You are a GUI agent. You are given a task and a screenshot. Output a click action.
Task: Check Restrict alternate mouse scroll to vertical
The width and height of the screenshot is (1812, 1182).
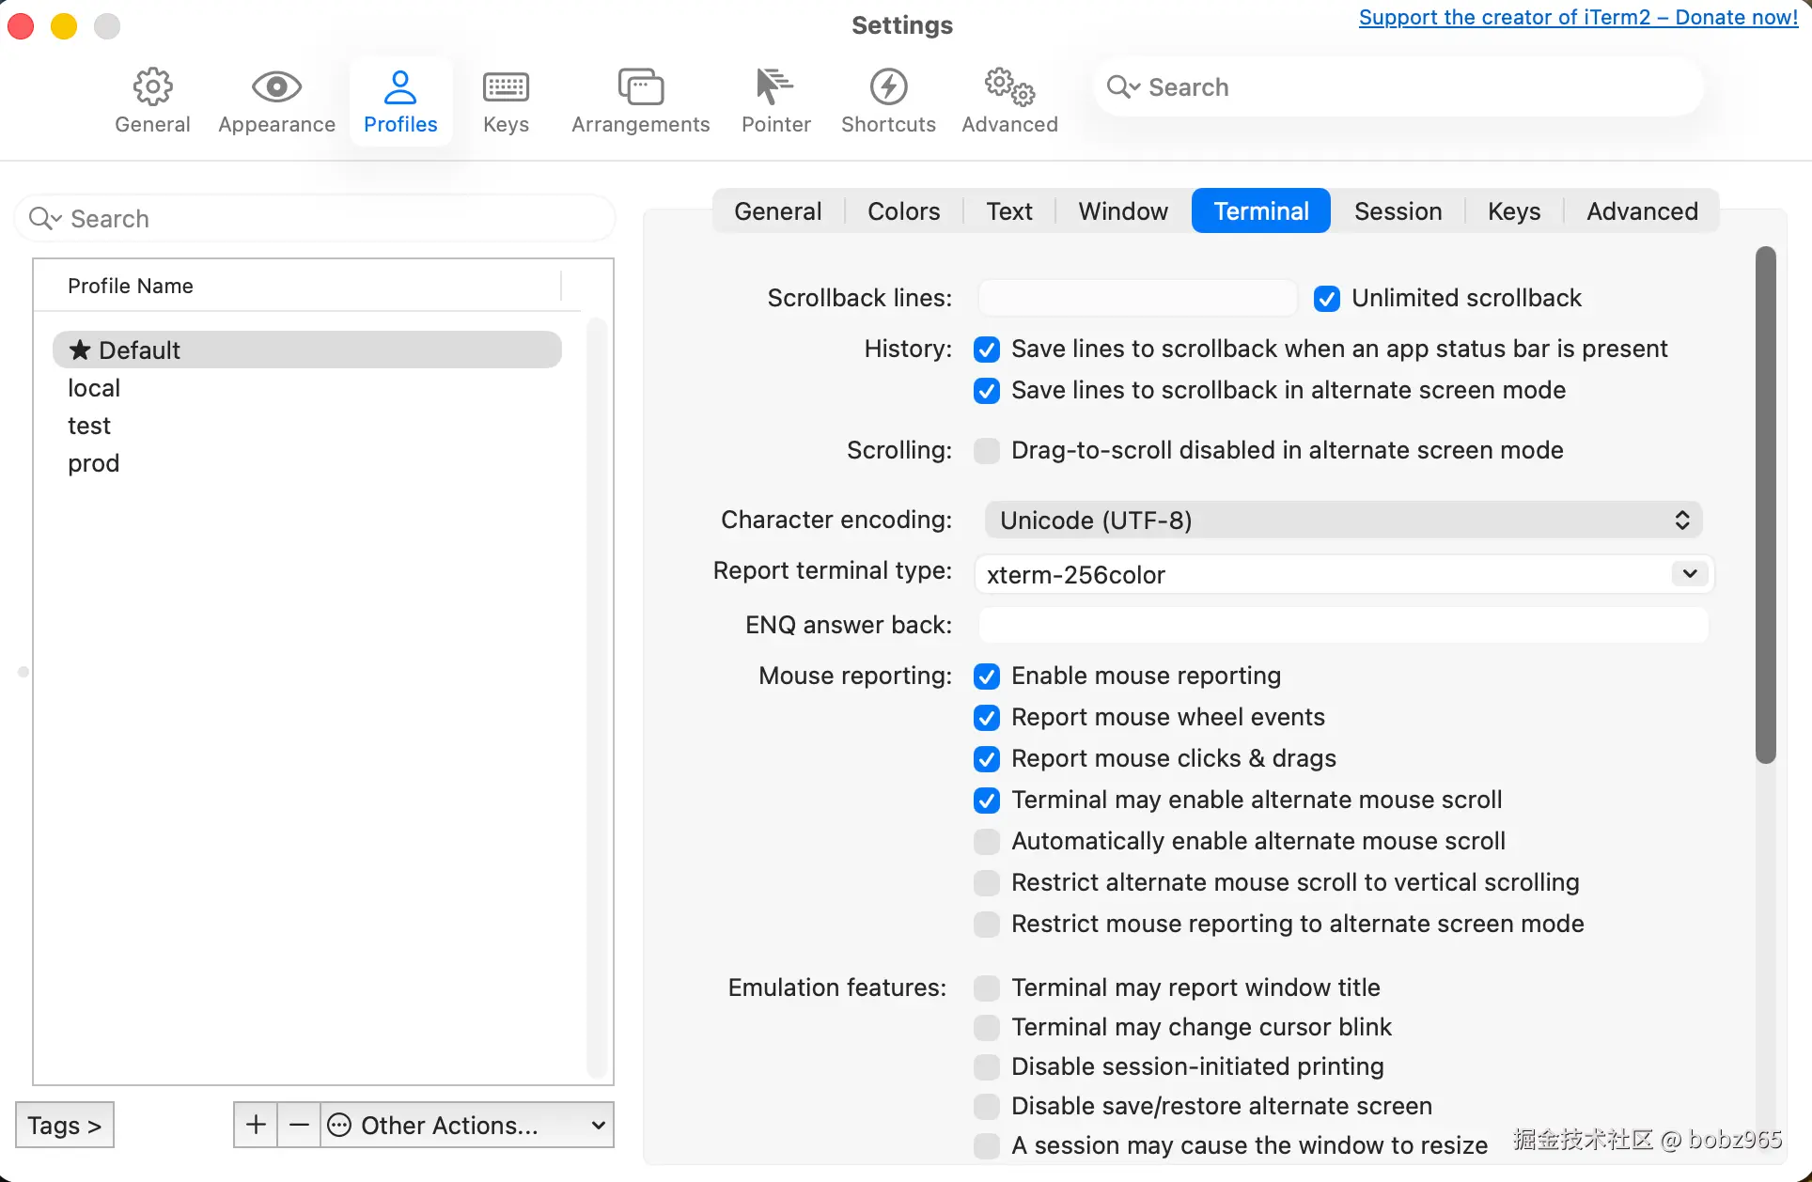987,883
